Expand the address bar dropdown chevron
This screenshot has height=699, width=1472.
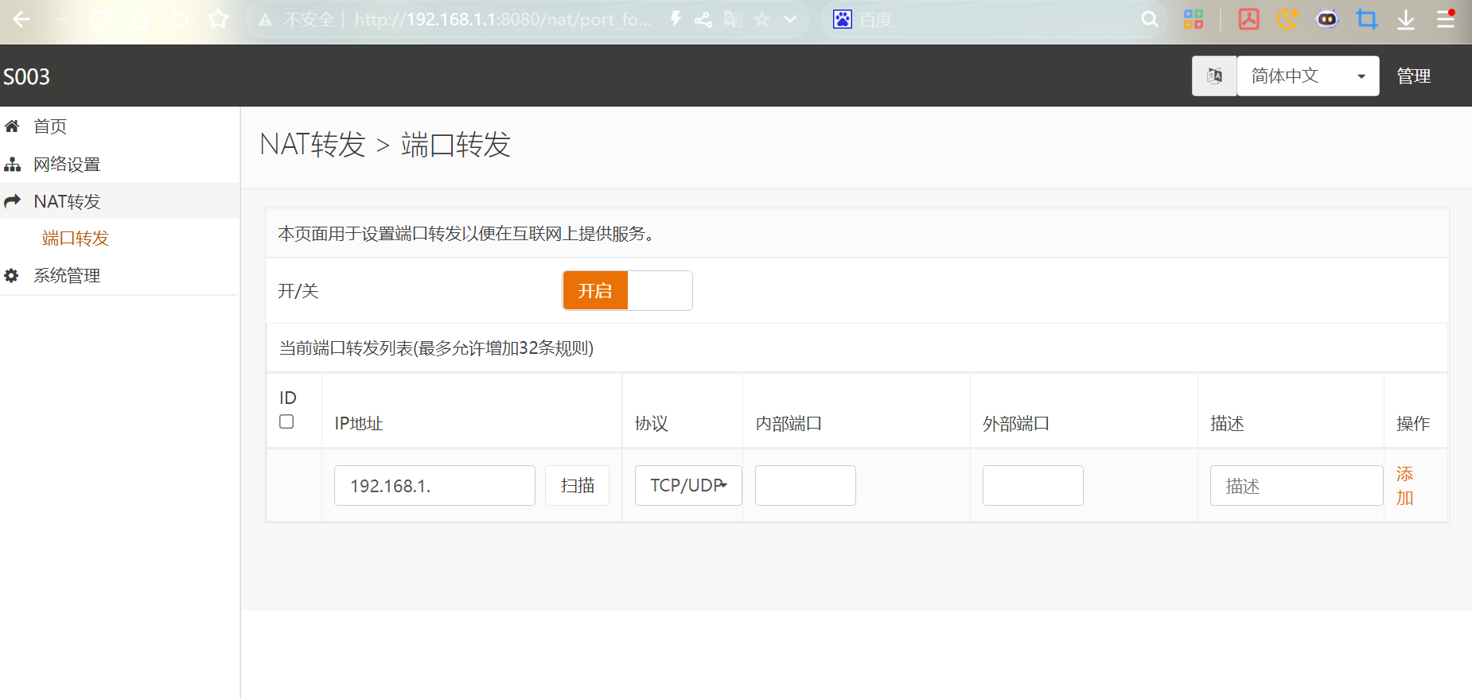(790, 19)
